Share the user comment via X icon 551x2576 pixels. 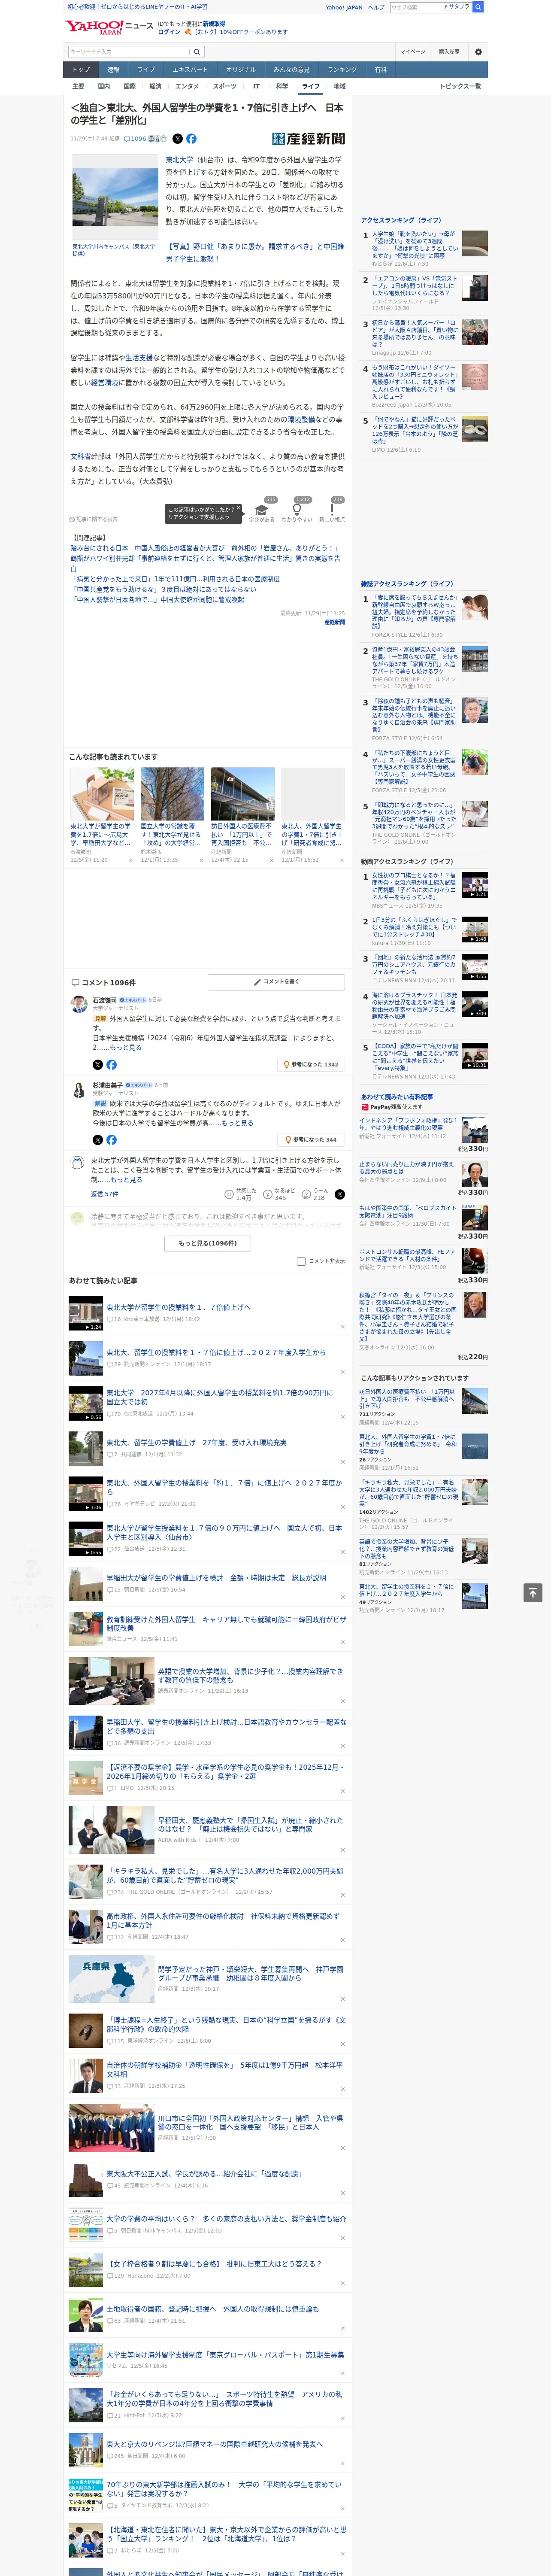(340, 1195)
